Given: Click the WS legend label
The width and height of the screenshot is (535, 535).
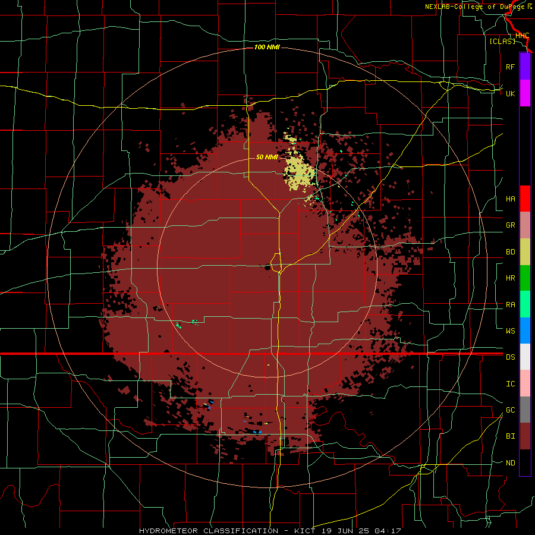Looking at the screenshot, I should (511, 331).
